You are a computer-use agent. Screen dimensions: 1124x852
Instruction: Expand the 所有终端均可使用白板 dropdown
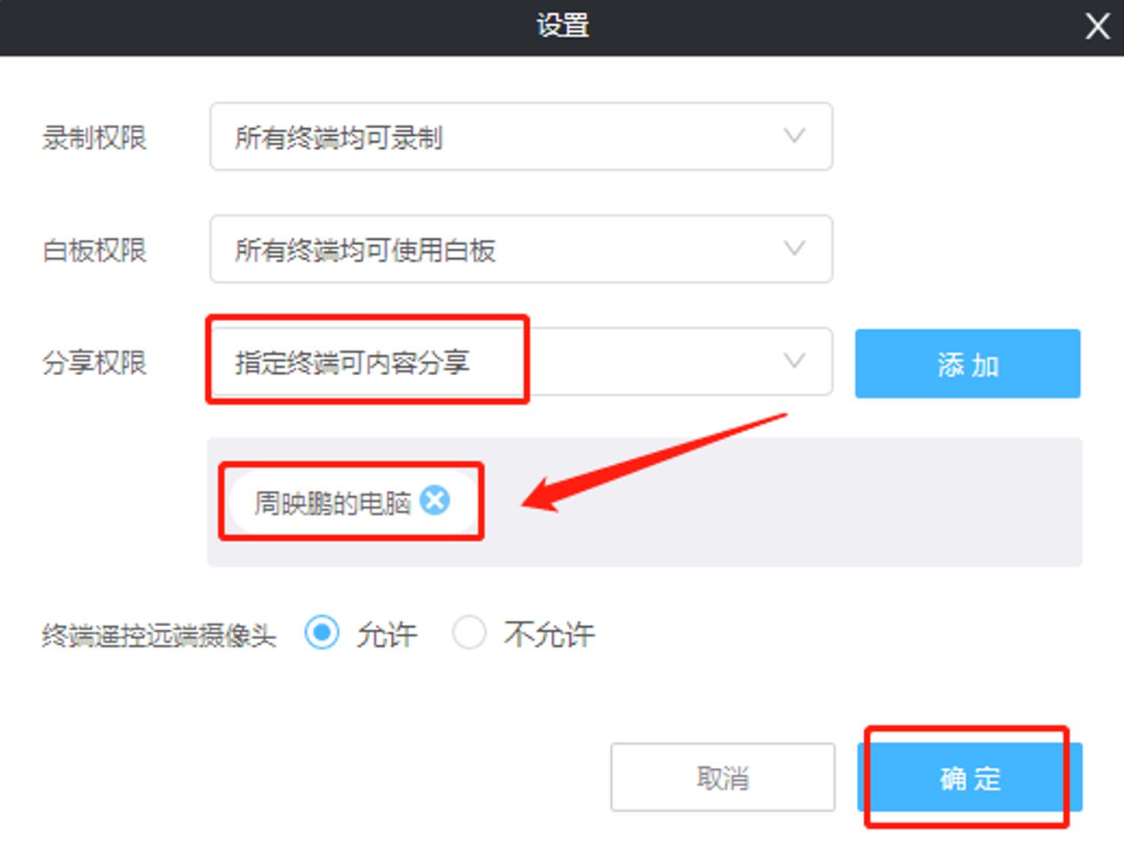pyautogui.click(x=521, y=249)
